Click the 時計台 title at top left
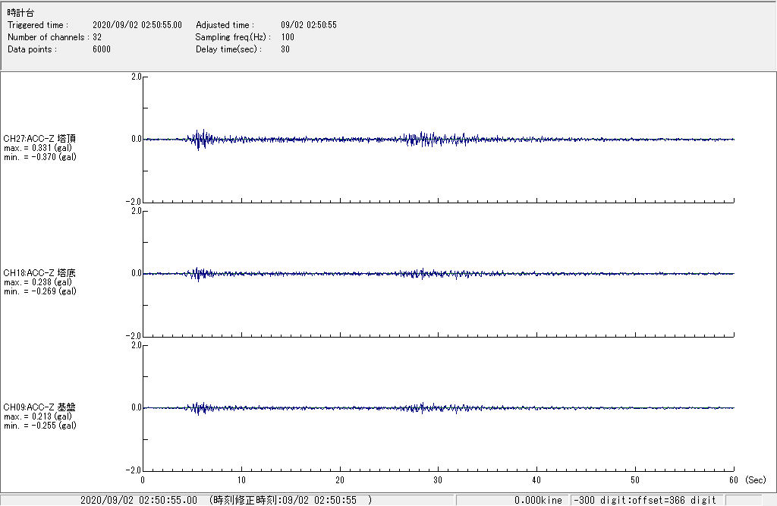This screenshot has height=506, width=777. pos(20,13)
